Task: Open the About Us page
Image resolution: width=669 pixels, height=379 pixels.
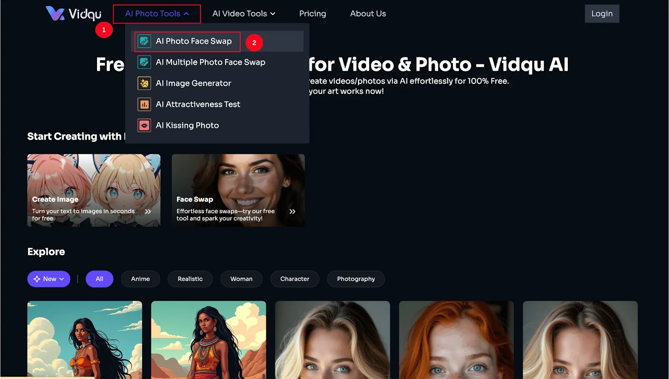Action: point(368,14)
